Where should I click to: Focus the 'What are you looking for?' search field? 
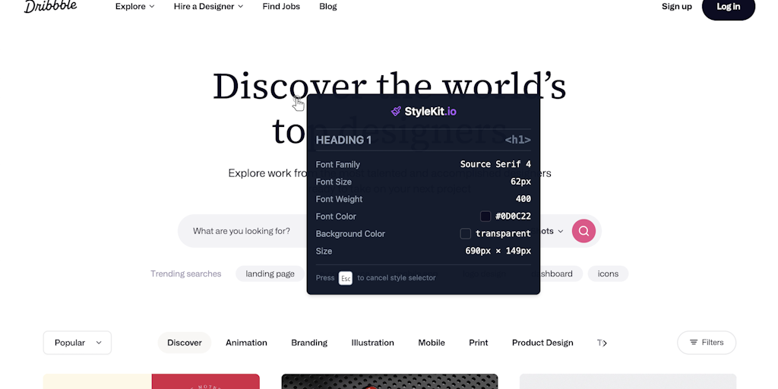[242, 231]
